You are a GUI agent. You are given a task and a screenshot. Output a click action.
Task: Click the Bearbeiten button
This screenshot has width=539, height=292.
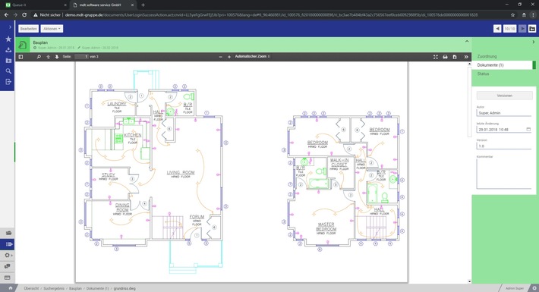coord(29,29)
